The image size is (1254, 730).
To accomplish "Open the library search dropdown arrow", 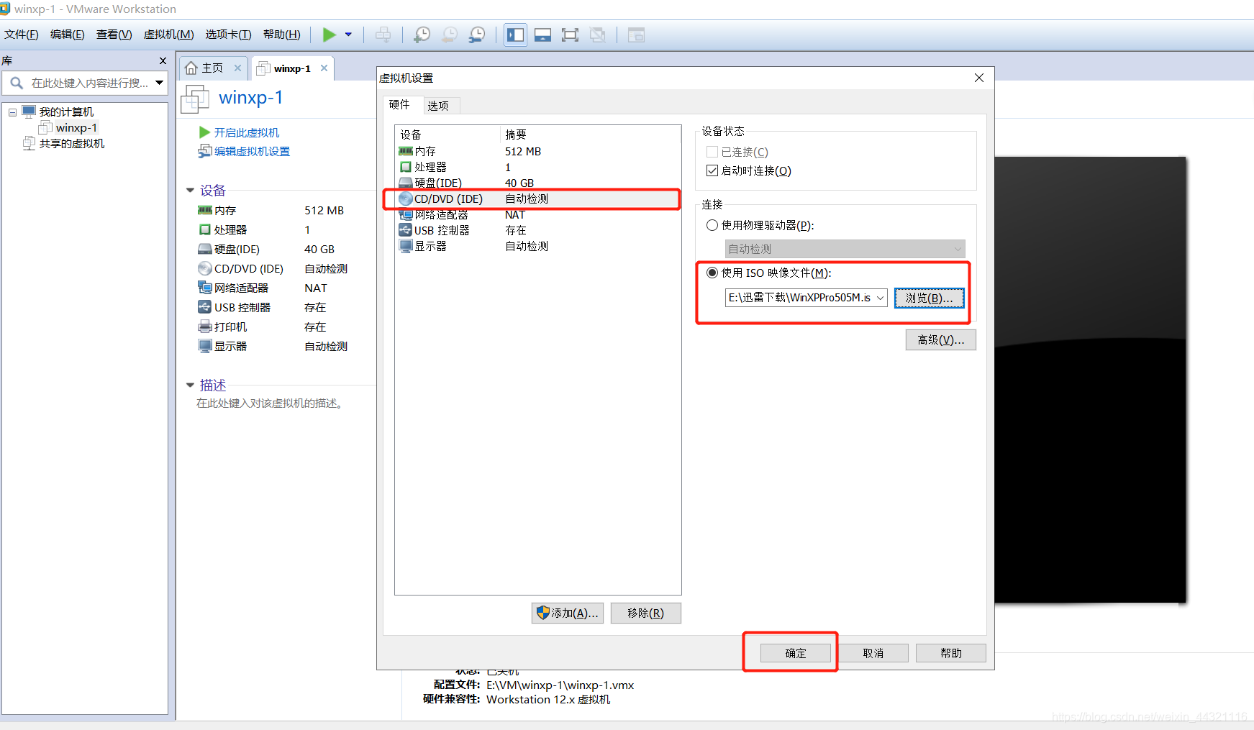I will tap(160, 83).
